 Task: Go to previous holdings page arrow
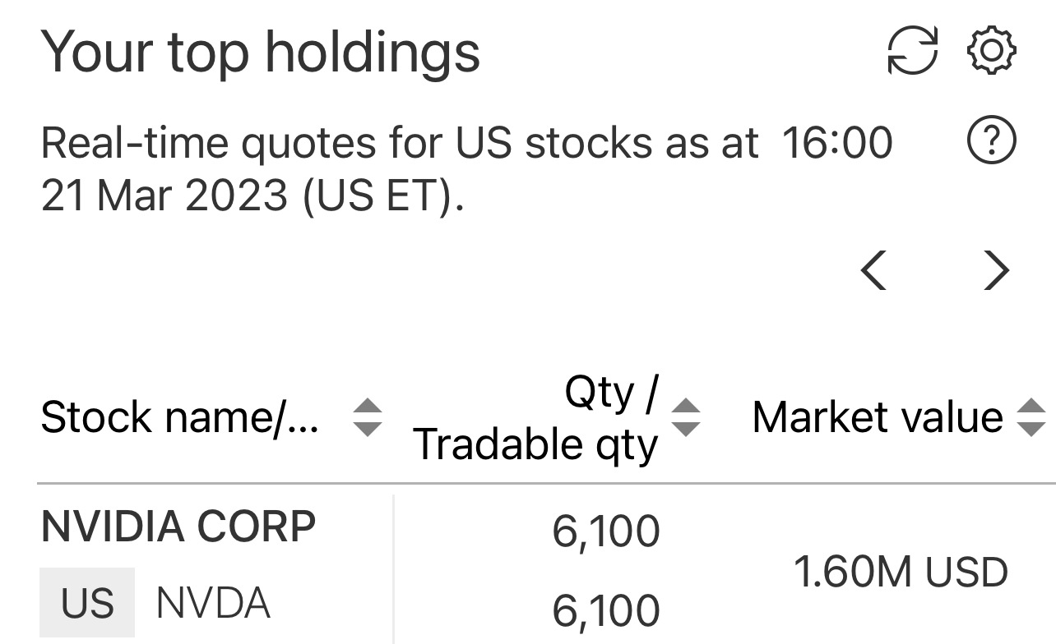click(873, 270)
